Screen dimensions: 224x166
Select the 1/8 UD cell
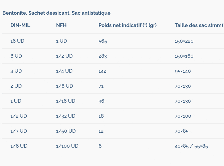pyautogui.click(x=64, y=86)
